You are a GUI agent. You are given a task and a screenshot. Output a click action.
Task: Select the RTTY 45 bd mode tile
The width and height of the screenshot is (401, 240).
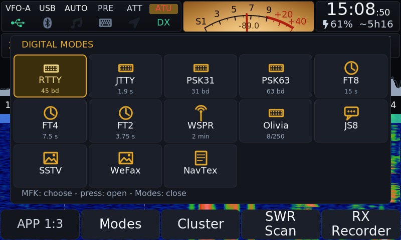(50, 76)
